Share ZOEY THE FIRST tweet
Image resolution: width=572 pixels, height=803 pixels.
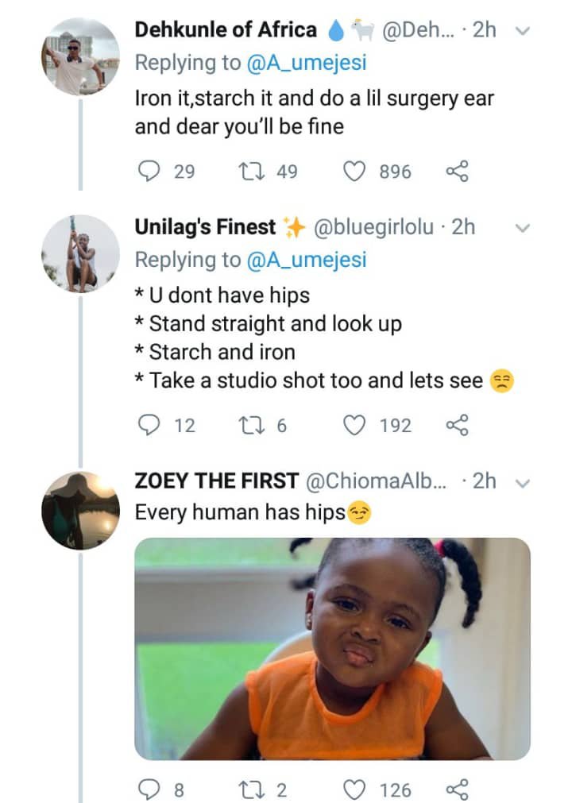click(458, 789)
